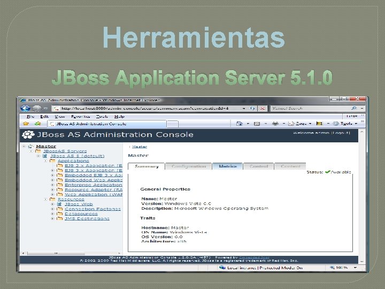385x289 pixels.
Task: Click Local intranet zone status icon
Action: tap(222, 268)
